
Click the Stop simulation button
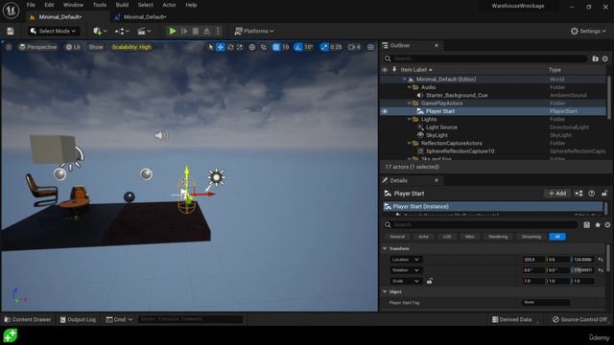196,32
